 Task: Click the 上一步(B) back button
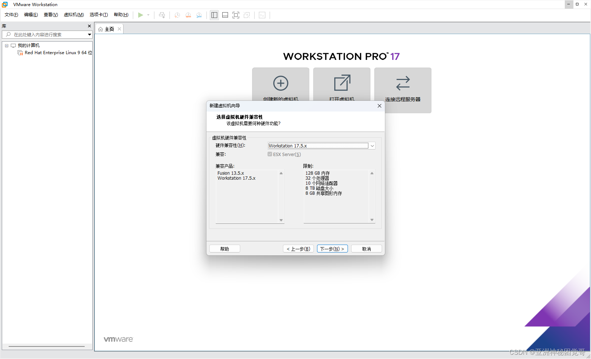click(x=298, y=249)
